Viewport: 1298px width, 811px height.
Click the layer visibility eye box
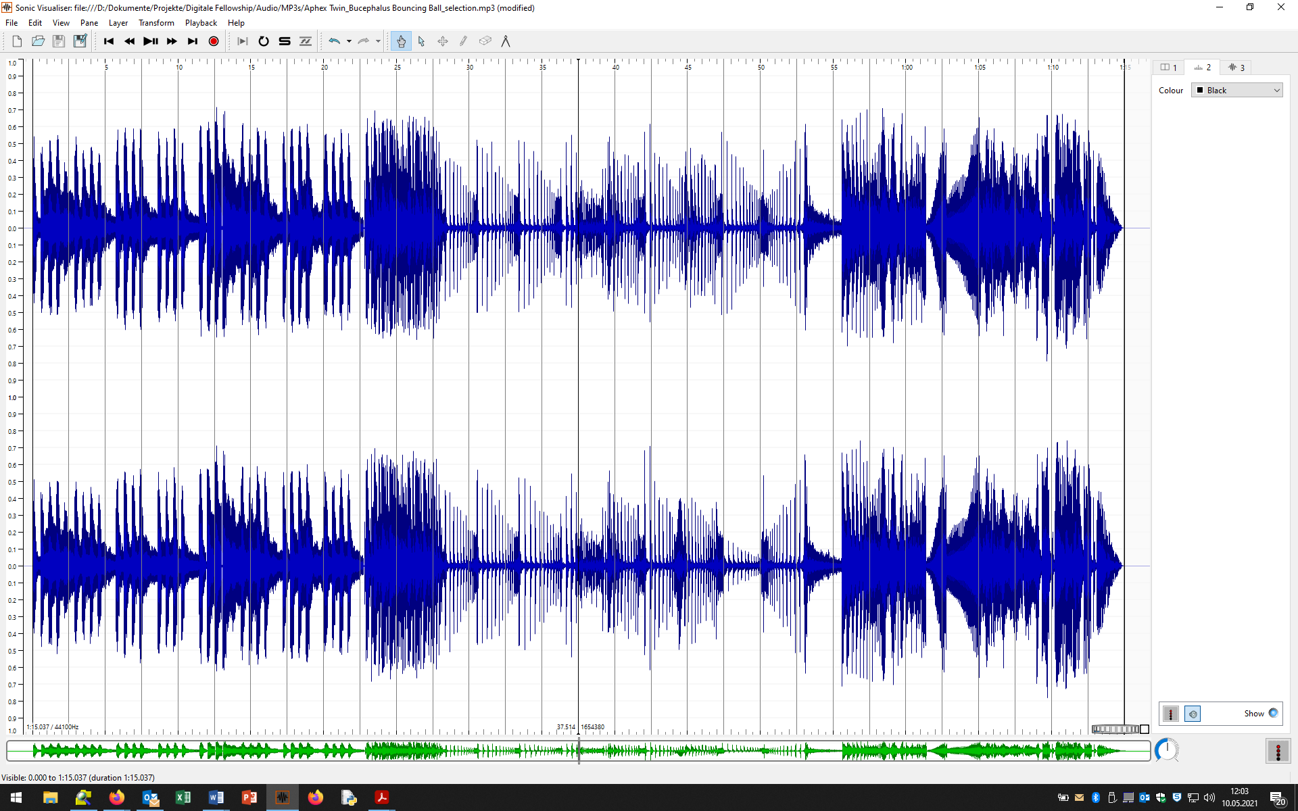coord(1193,714)
